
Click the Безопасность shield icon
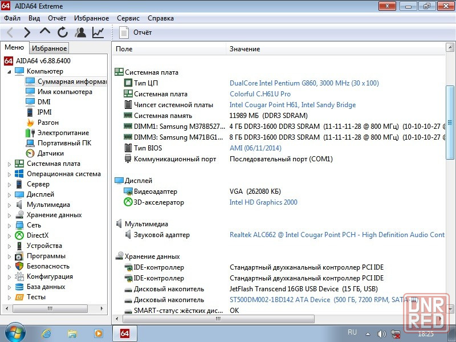[19, 266]
